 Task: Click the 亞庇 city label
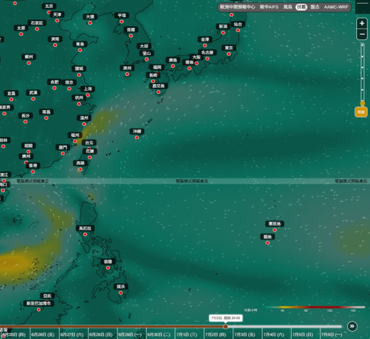click(x=47, y=296)
